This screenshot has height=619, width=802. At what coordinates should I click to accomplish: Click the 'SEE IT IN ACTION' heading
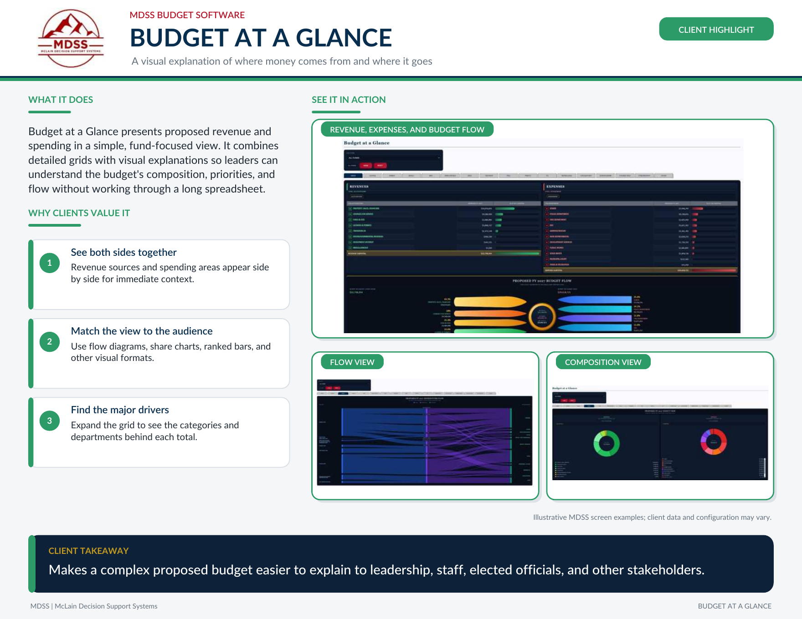[349, 100]
